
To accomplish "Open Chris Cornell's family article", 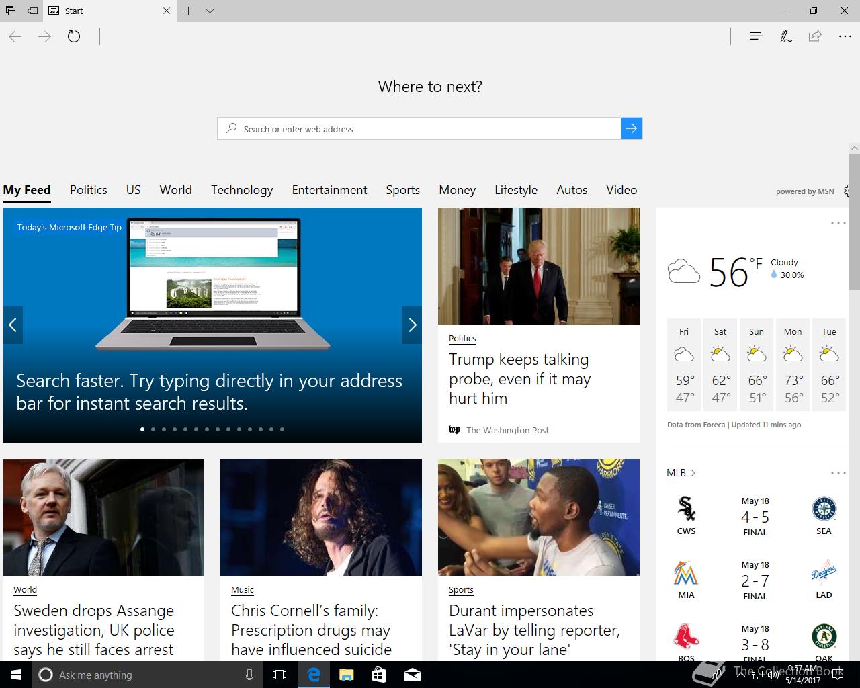I will point(312,630).
